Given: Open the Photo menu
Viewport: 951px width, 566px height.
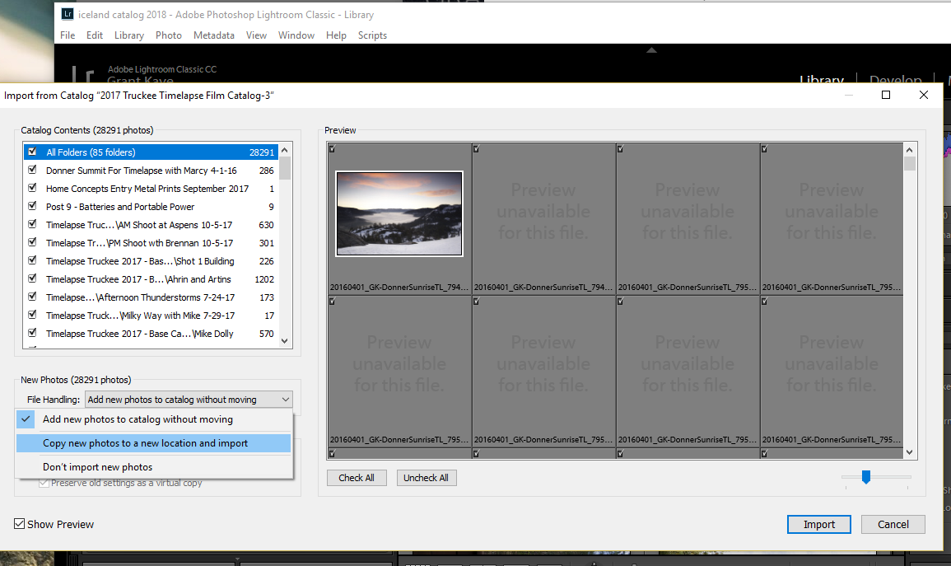Looking at the screenshot, I should tap(169, 35).
